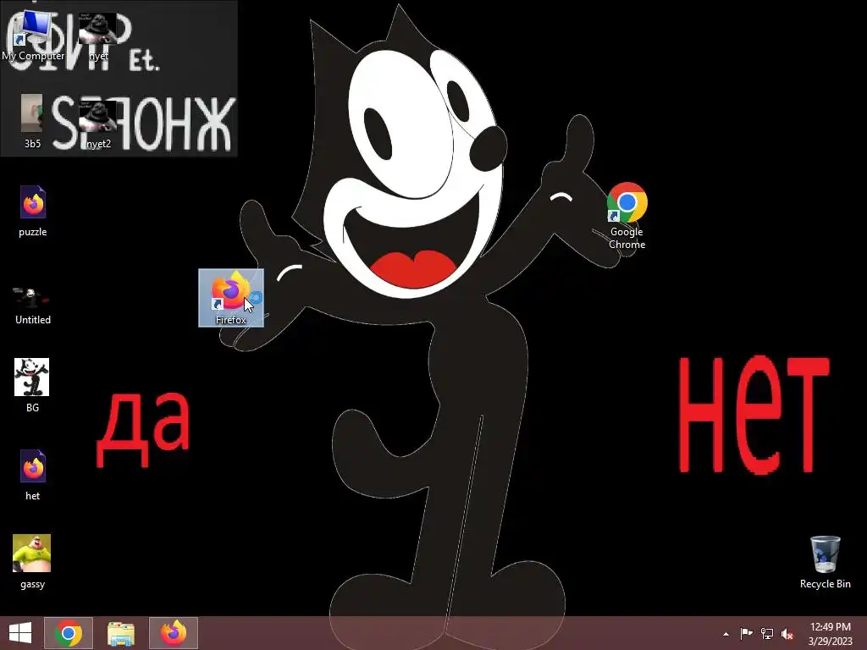Click the highlighted Firefox desktop shortcut

coord(231,298)
